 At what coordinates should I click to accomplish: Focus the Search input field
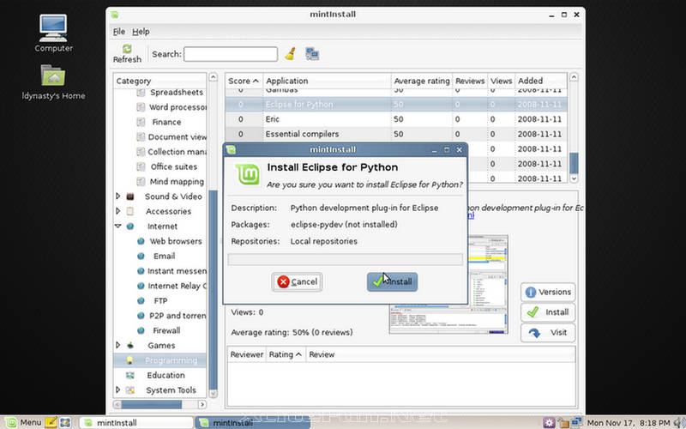click(231, 54)
